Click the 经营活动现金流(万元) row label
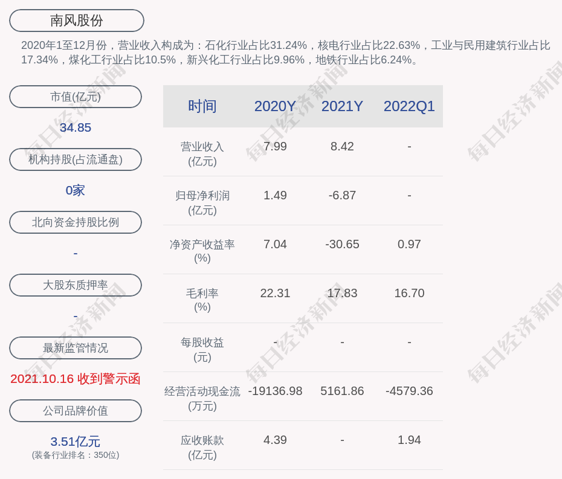 point(202,399)
